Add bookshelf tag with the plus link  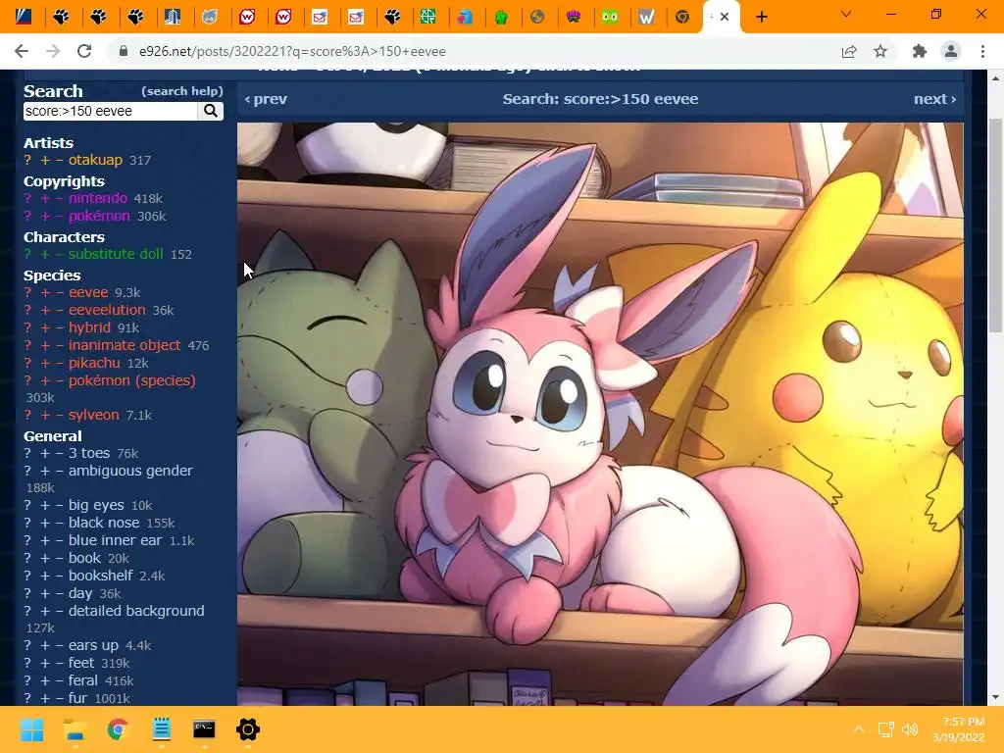coord(45,575)
